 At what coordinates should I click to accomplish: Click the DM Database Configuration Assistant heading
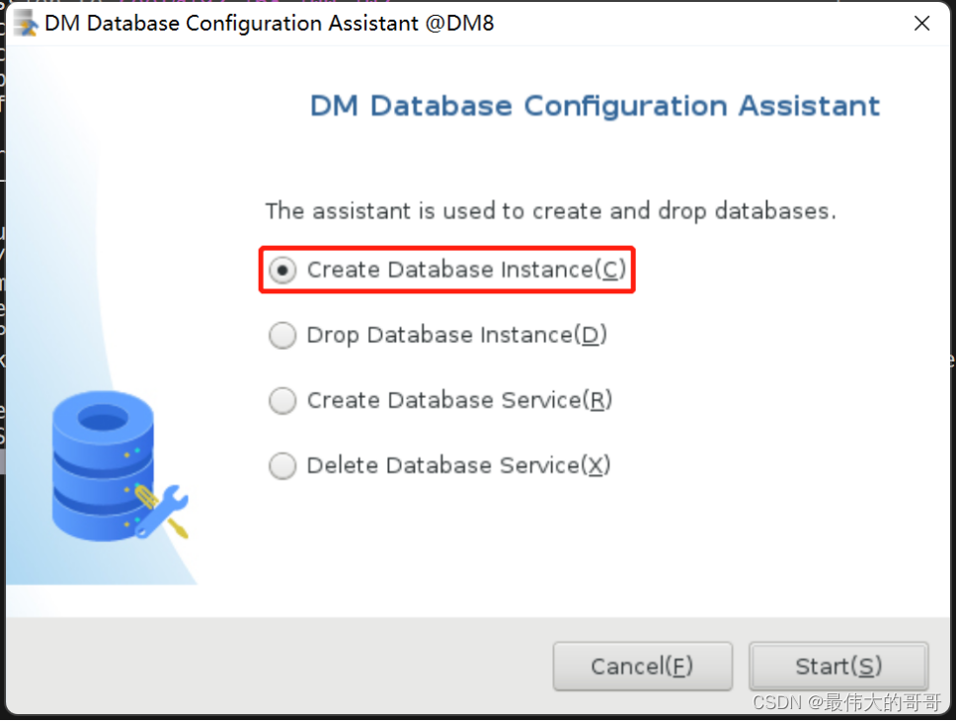click(594, 105)
